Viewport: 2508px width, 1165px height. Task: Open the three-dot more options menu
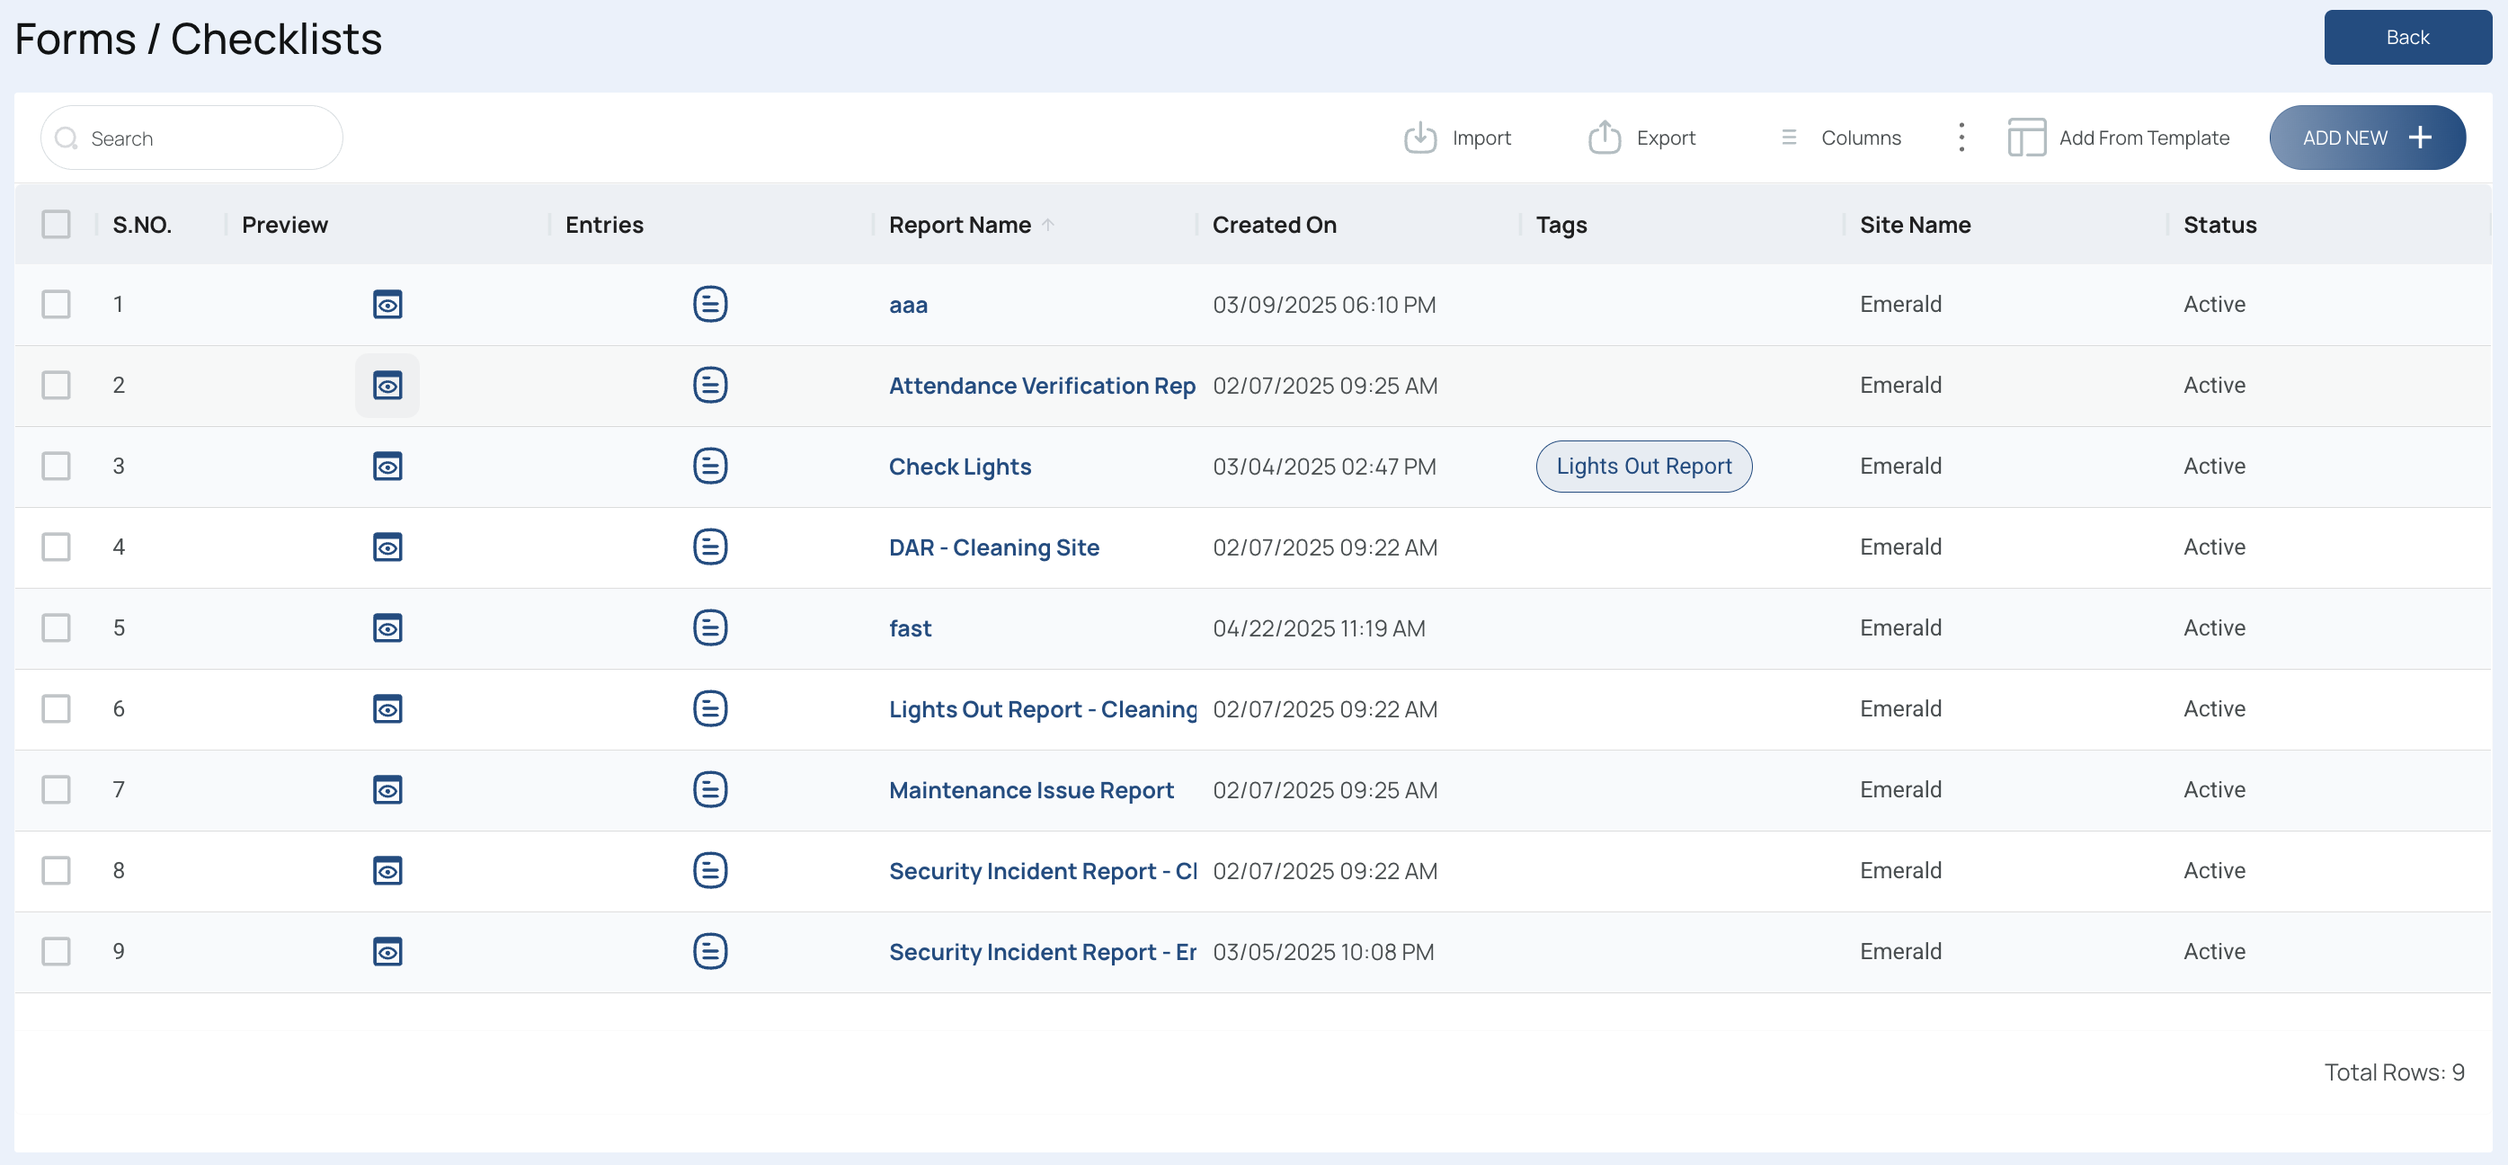1961,138
